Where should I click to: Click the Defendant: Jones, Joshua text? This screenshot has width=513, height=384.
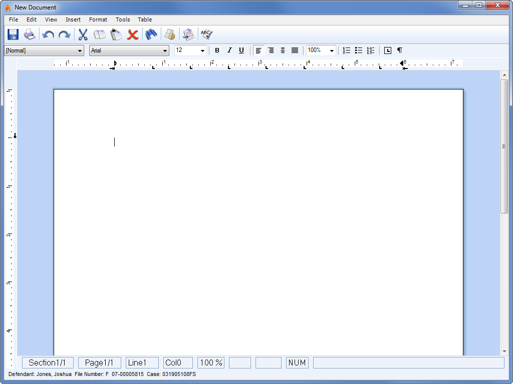[40, 374]
